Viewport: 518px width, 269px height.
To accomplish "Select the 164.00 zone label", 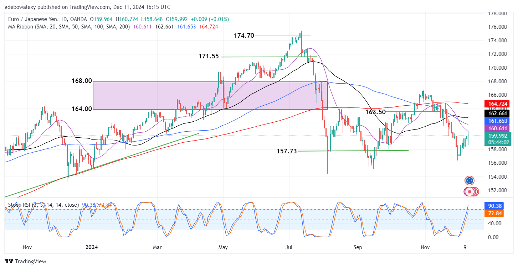I will click(x=82, y=109).
